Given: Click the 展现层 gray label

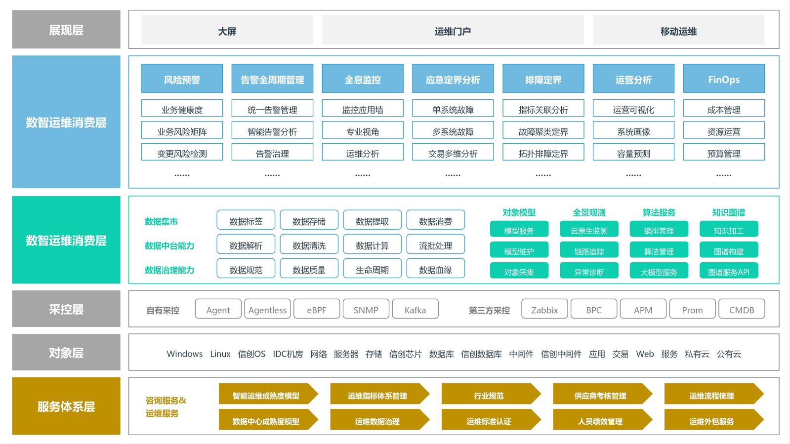Looking at the screenshot, I should point(66,30).
